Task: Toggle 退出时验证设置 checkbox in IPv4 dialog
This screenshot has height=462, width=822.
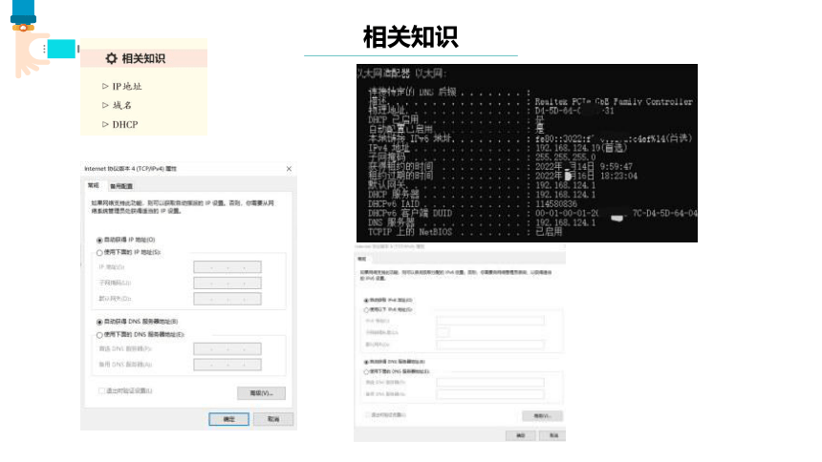Action: tap(101, 390)
